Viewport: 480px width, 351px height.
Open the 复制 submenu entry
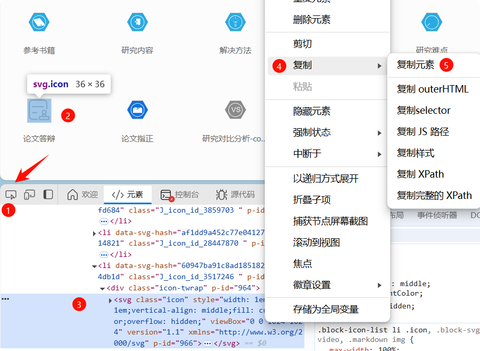pyautogui.click(x=328, y=65)
